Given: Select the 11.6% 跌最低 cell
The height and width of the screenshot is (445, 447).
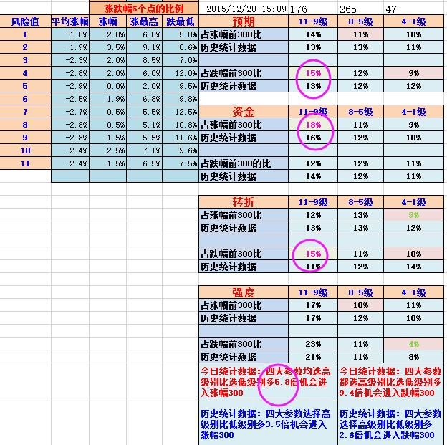Looking at the screenshot, I should tap(181, 138).
